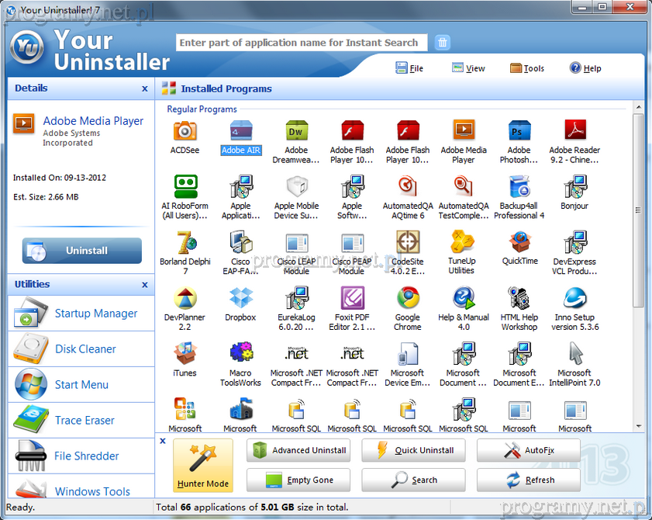Close the Utilities panel section
This screenshot has width=652, height=520.
pos(145,285)
